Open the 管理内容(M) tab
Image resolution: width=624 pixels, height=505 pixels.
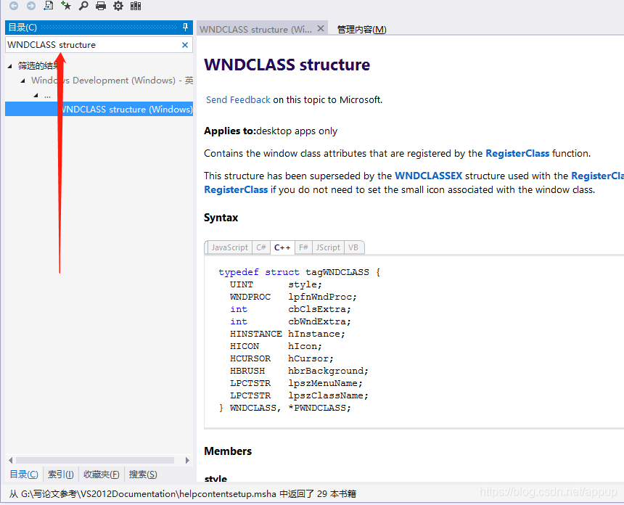click(x=362, y=30)
